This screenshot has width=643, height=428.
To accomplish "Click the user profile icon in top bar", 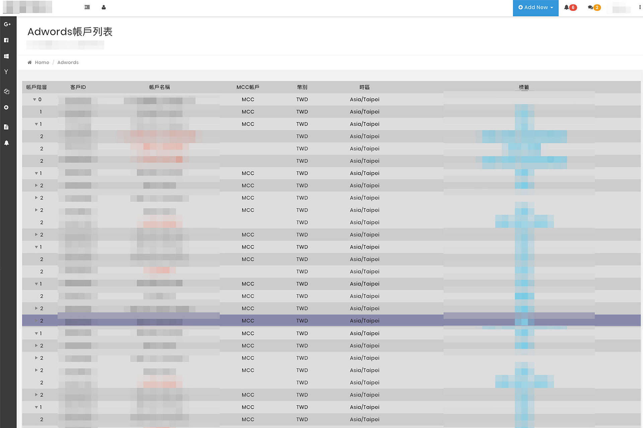I will (x=104, y=7).
